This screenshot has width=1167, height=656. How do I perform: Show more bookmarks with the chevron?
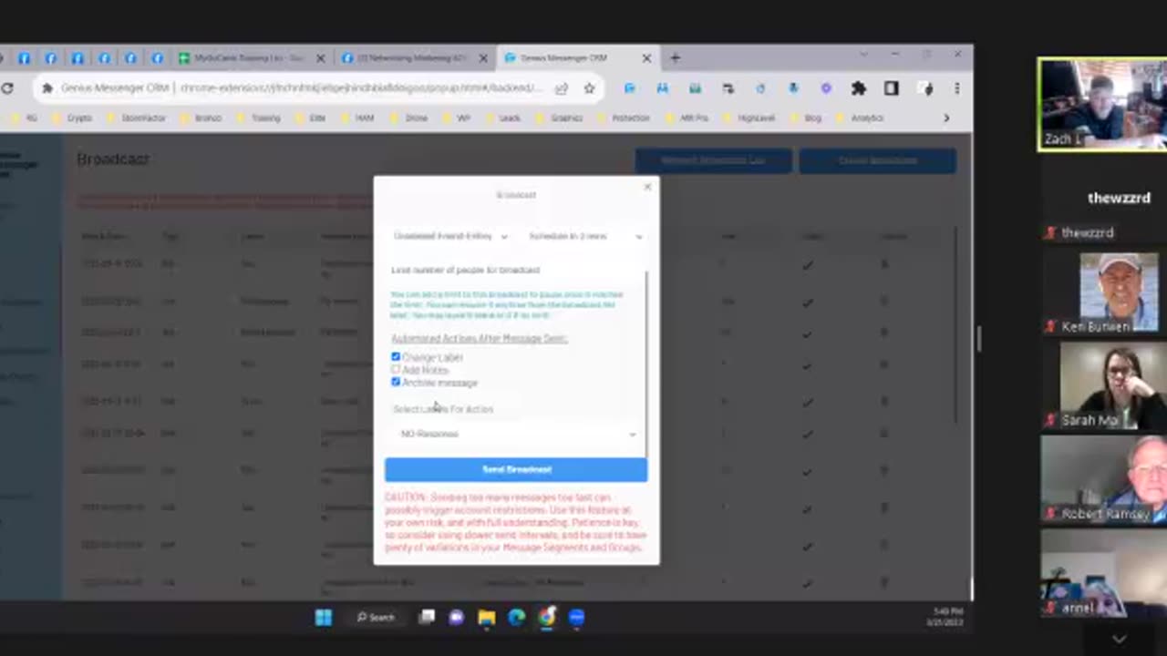(x=946, y=118)
